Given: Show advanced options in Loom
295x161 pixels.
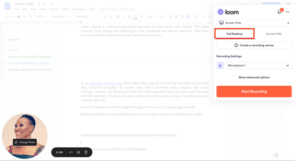Looking at the screenshot, I should coord(254,77).
